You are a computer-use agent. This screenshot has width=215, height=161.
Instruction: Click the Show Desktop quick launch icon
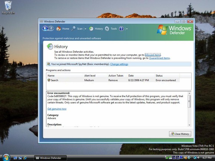[x=15, y=158]
